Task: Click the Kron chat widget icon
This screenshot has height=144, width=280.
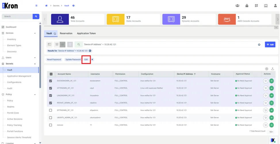Action: pos(273,140)
